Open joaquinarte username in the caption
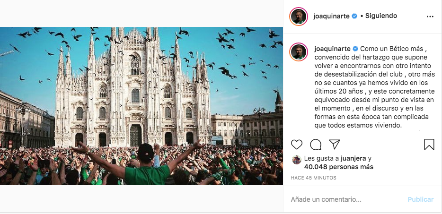This screenshot has height=214, width=442. pos(333,49)
